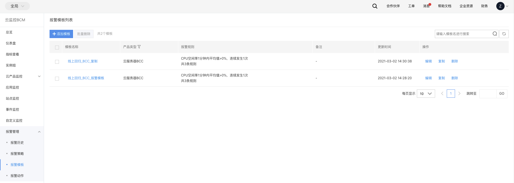This screenshot has height=183, width=514.
Task: Open the 全局 region dropdown
Action: pyautogui.click(x=17, y=6)
